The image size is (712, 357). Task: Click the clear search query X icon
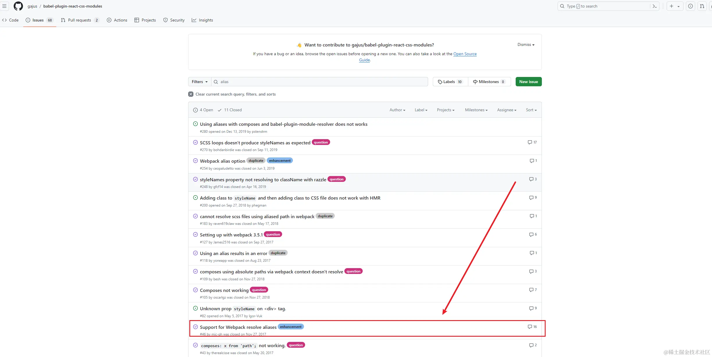pos(191,94)
